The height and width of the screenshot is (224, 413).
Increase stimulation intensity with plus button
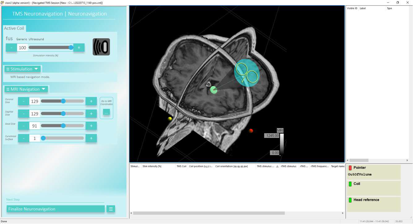tap(79, 48)
